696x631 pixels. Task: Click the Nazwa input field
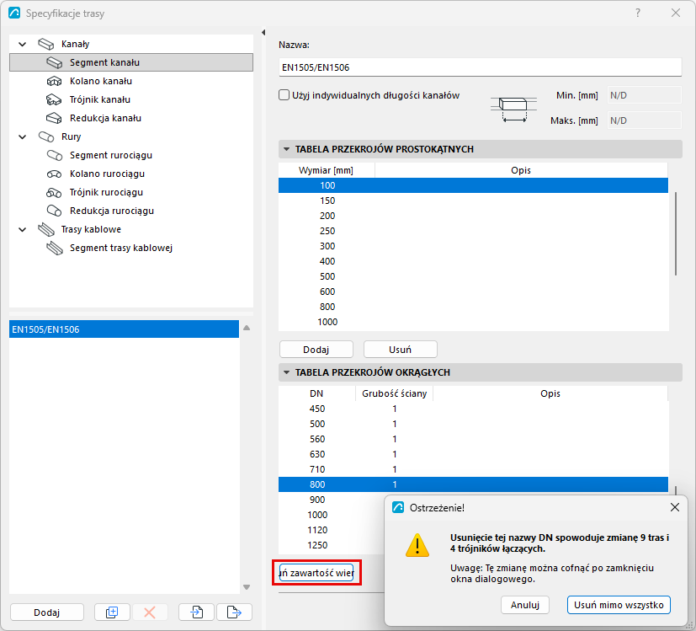pos(480,67)
